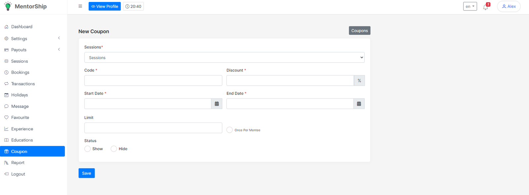This screenshot has width=529, height=195.
Task: Click the MentorShip lightbulb logo
Action: [8, 6]
